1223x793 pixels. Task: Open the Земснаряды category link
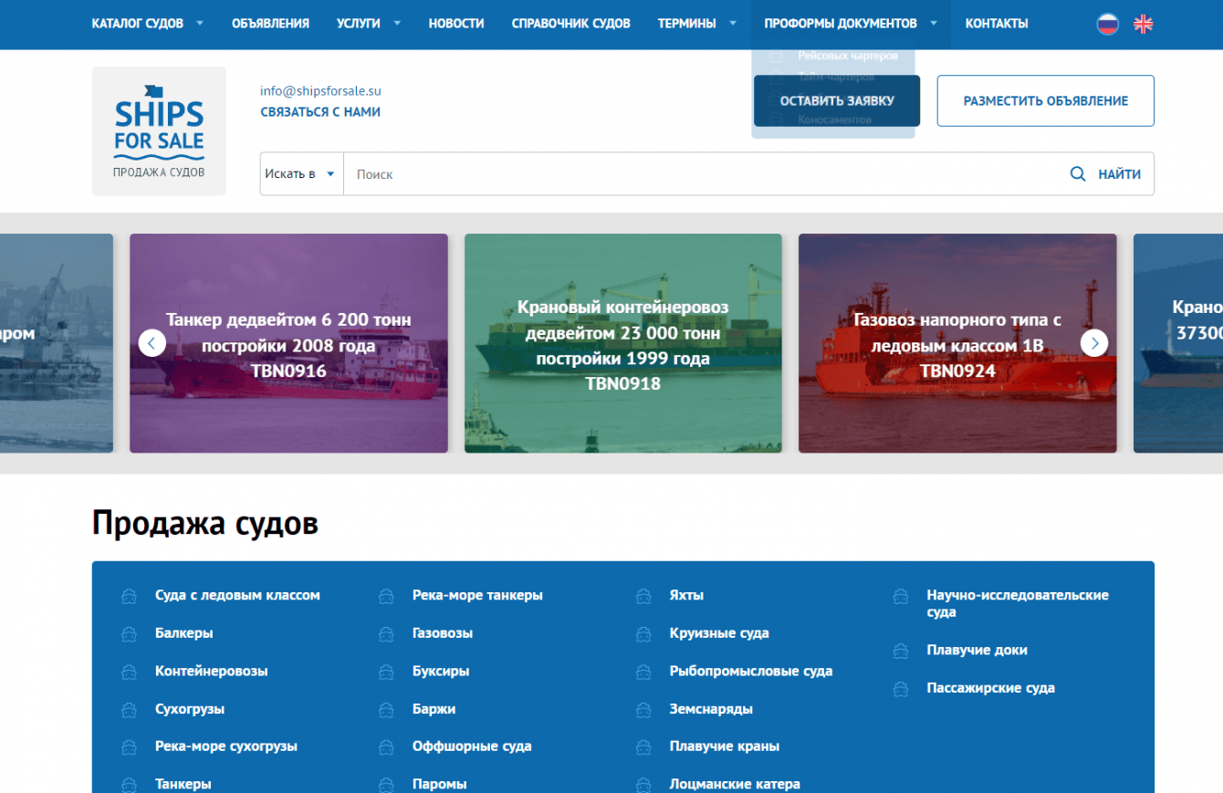(x=711, y=709)
